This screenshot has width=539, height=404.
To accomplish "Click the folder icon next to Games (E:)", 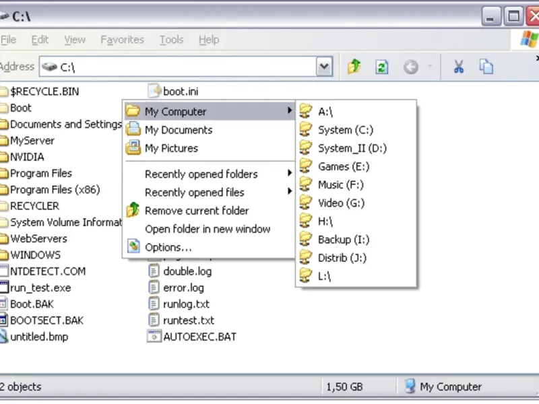I will [305, 166].
